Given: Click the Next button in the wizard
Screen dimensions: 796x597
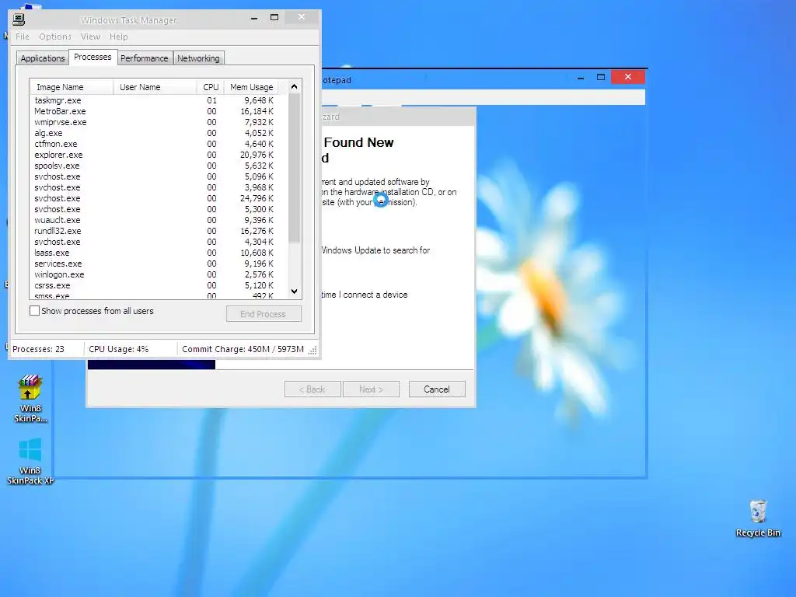Looking at the screenshot, I should click(371, 389).
